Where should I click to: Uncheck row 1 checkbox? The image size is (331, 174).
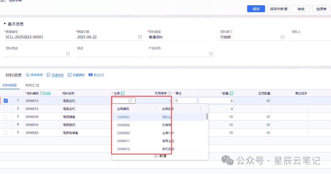(6, 101)
